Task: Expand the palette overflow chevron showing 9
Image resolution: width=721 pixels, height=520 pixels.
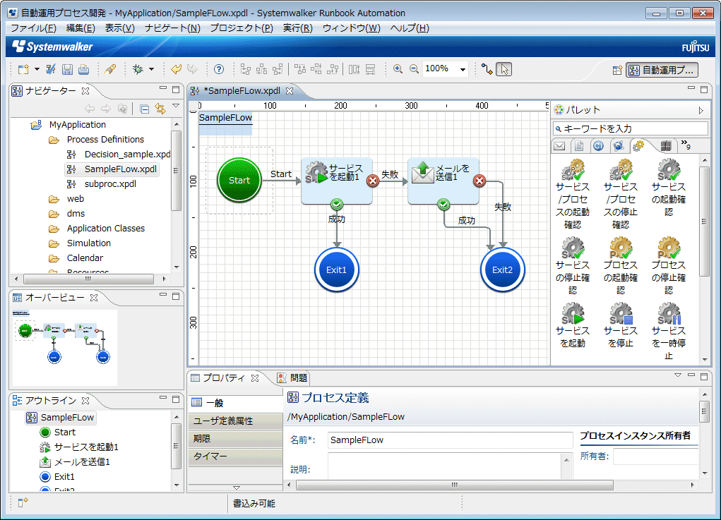Action: tap(685, 145)
